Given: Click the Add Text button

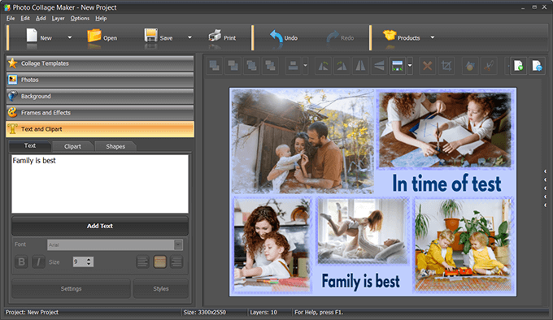Looking at the screenshot, I should click(x=100, y=226).
